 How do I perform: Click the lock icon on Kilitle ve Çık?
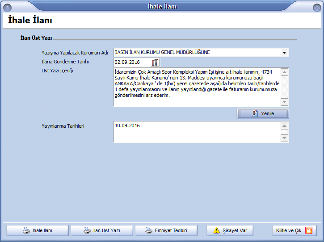coord(308,230)
